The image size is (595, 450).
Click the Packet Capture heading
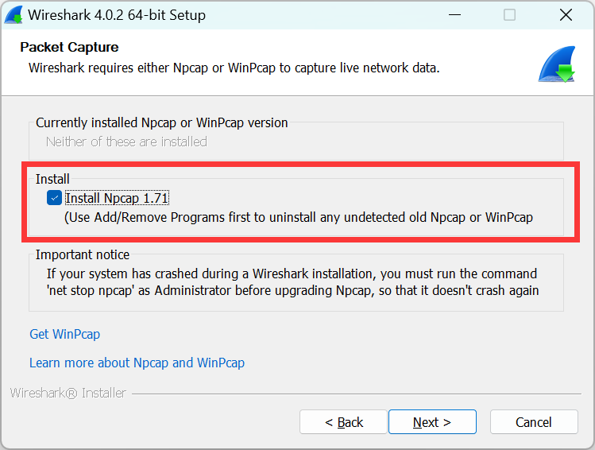[x=69, y=47]
